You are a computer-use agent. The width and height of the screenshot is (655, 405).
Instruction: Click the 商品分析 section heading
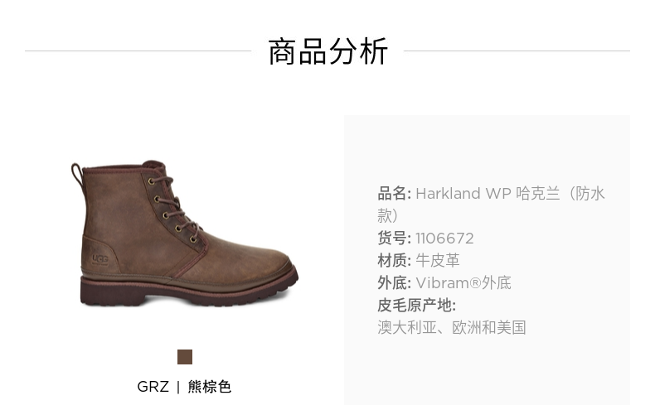328,51
